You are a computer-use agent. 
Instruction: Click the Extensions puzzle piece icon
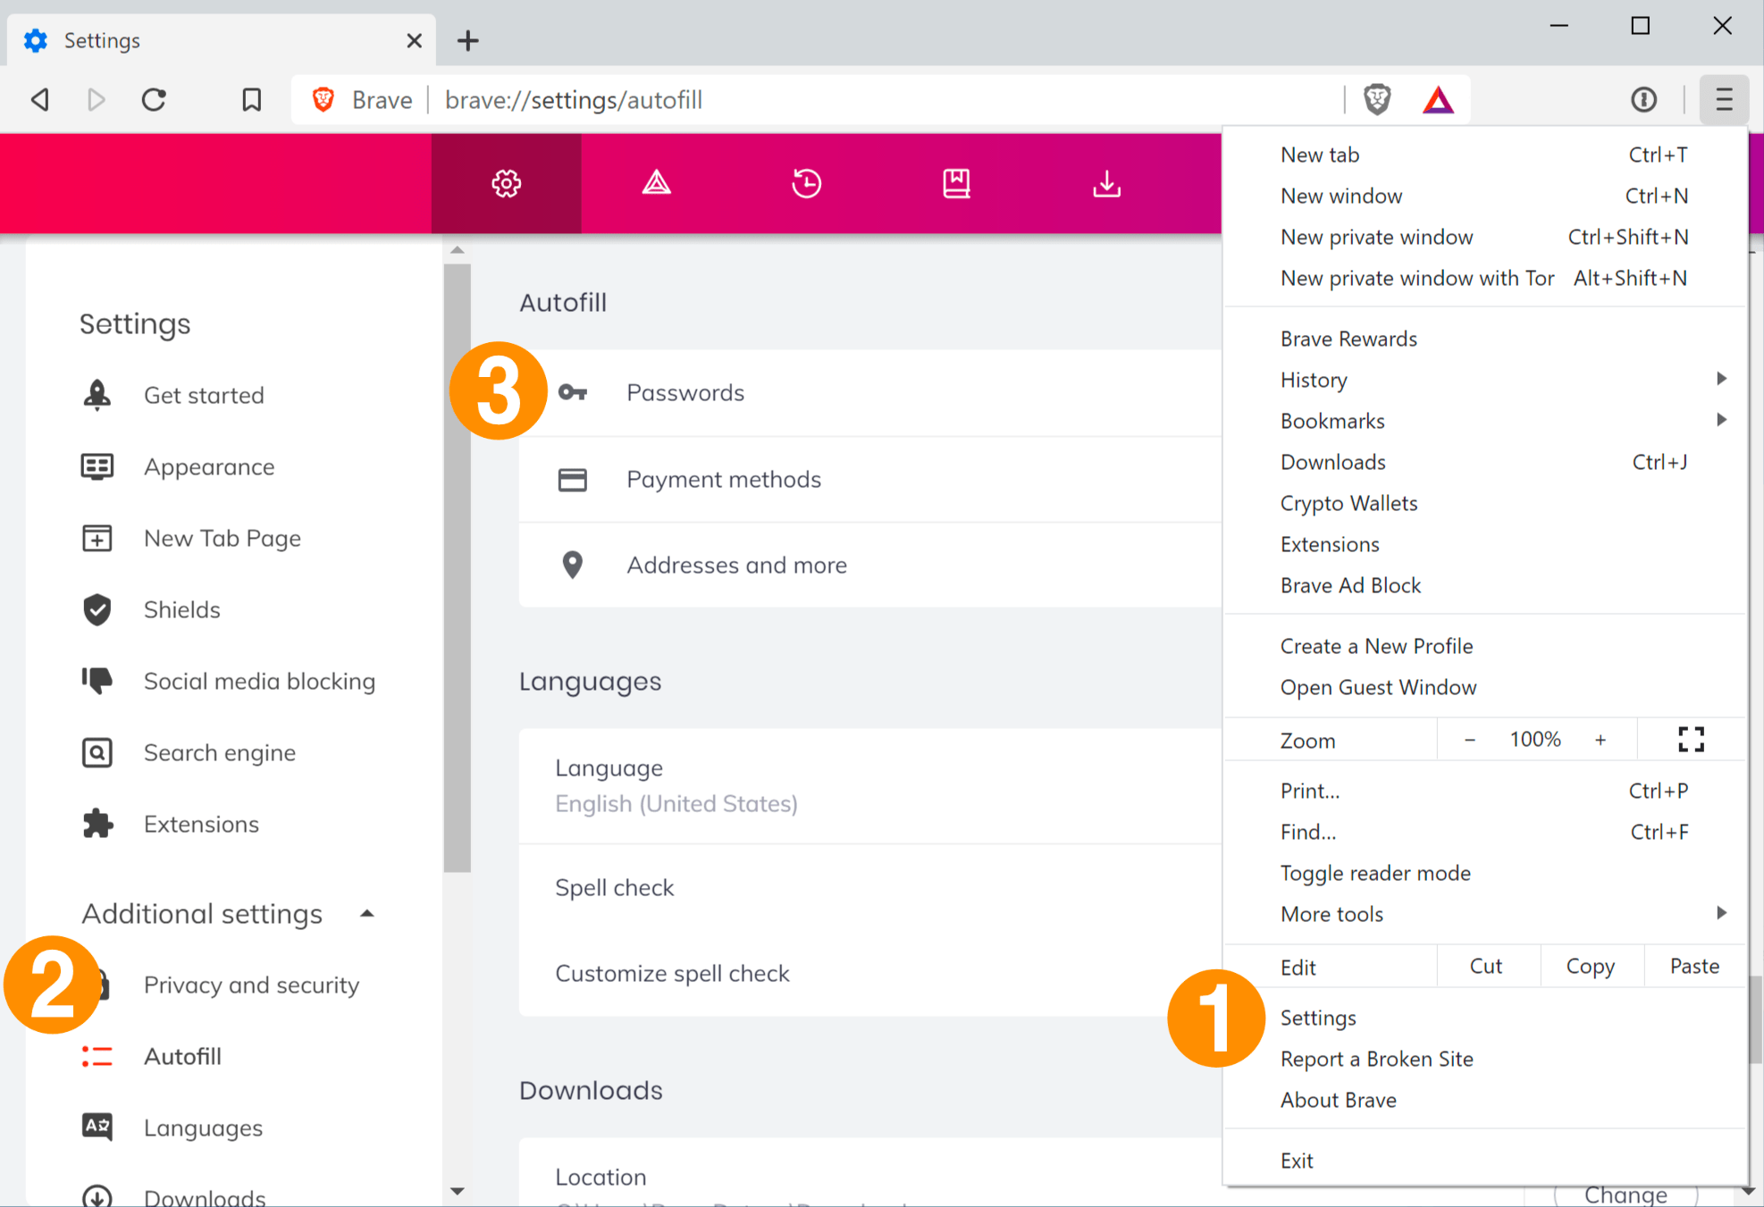pyautogui.click(x=99, y=823)
